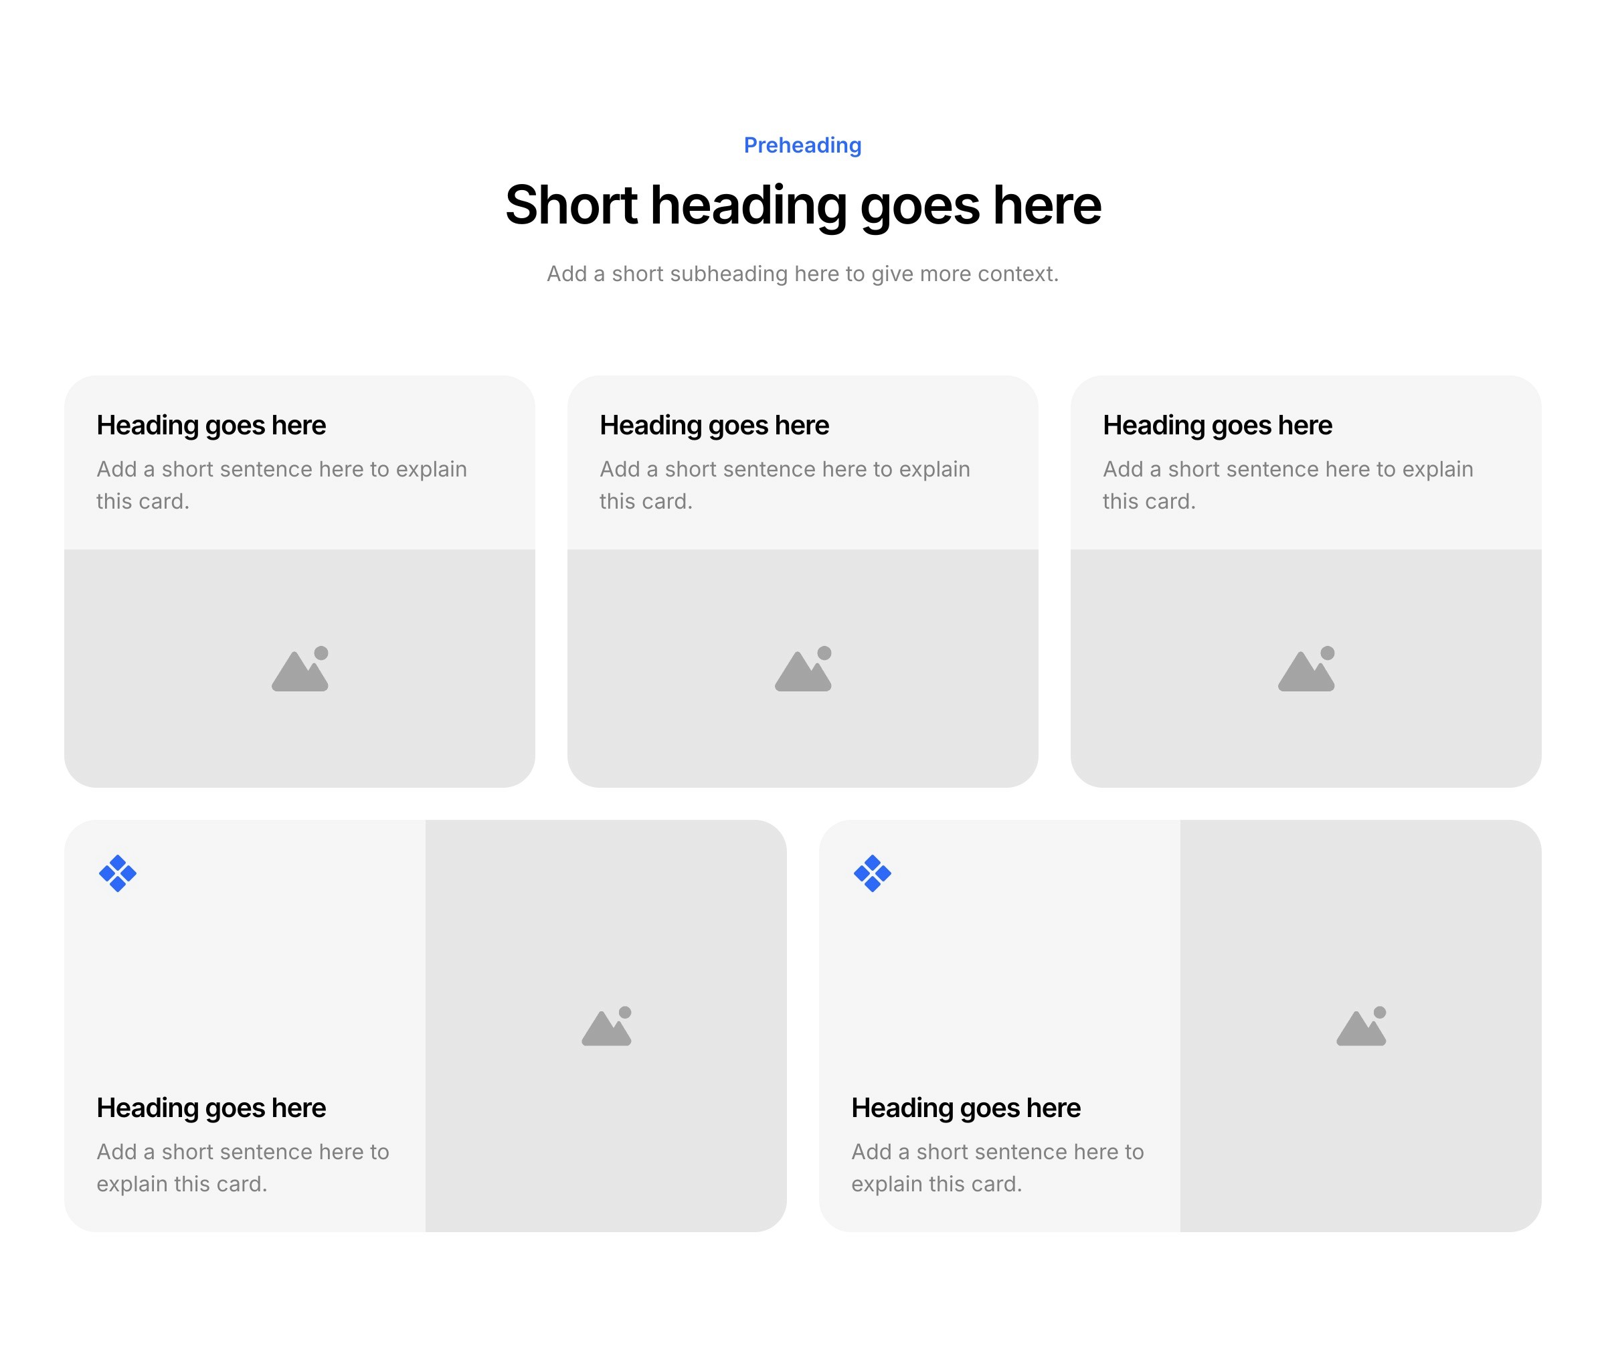Click description sentence in top-left card
Screen dimensions: 1606x1360
(x=281, y=484)
